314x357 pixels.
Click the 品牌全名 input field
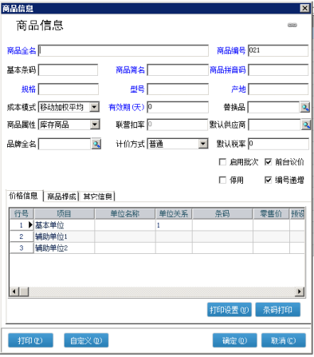(65, 144)
